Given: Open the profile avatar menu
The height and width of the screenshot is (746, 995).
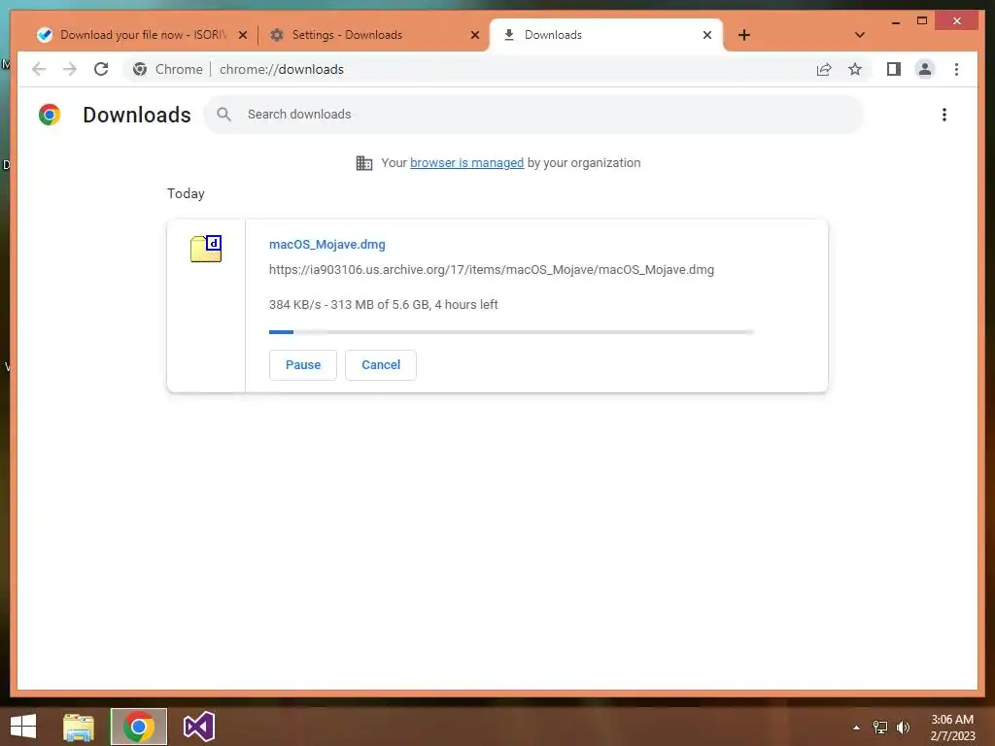Looking at the screenshot, I should point(925,69).
